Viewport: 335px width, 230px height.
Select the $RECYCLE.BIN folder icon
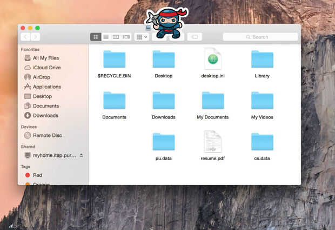pos(115,60)
